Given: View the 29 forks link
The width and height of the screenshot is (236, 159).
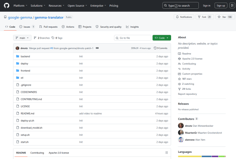Looking at the screenshot, I should (185, 89).
